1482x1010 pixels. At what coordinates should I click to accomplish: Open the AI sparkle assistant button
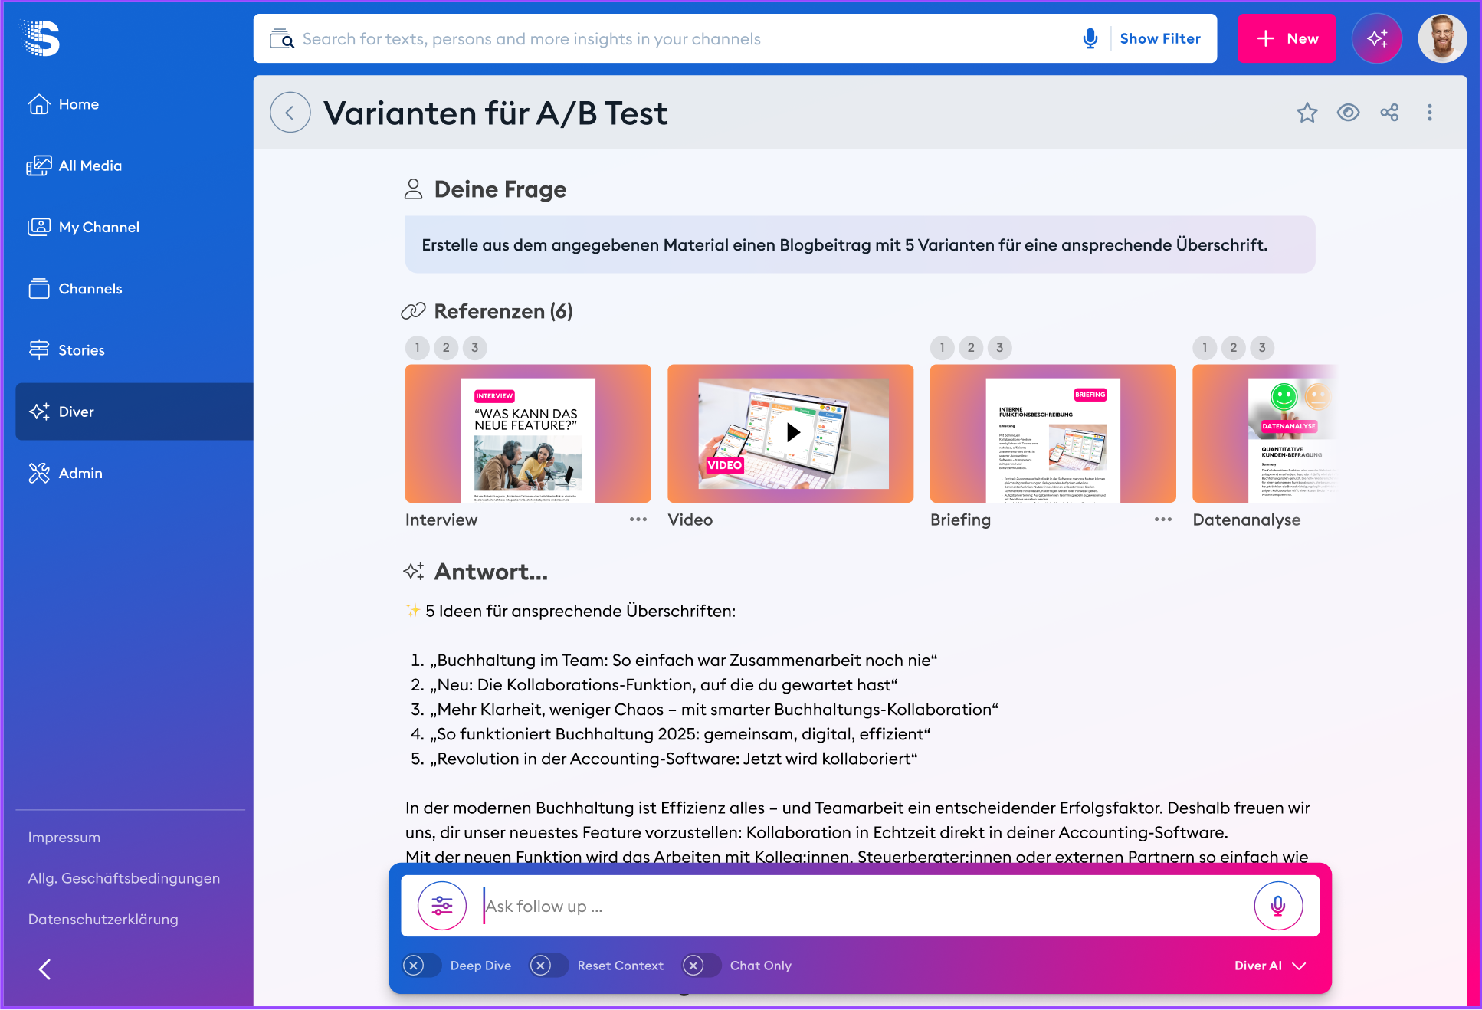coord(1377,38)
